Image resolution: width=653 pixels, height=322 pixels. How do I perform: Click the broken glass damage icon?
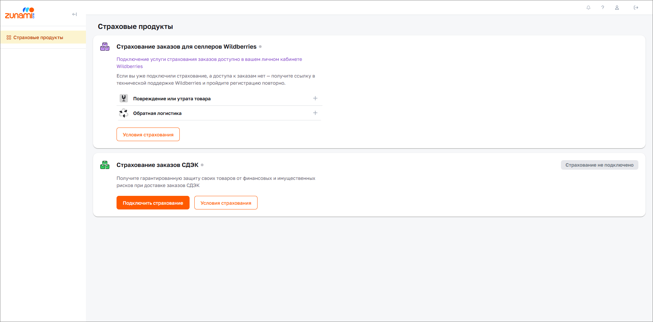tap(124, 98)
